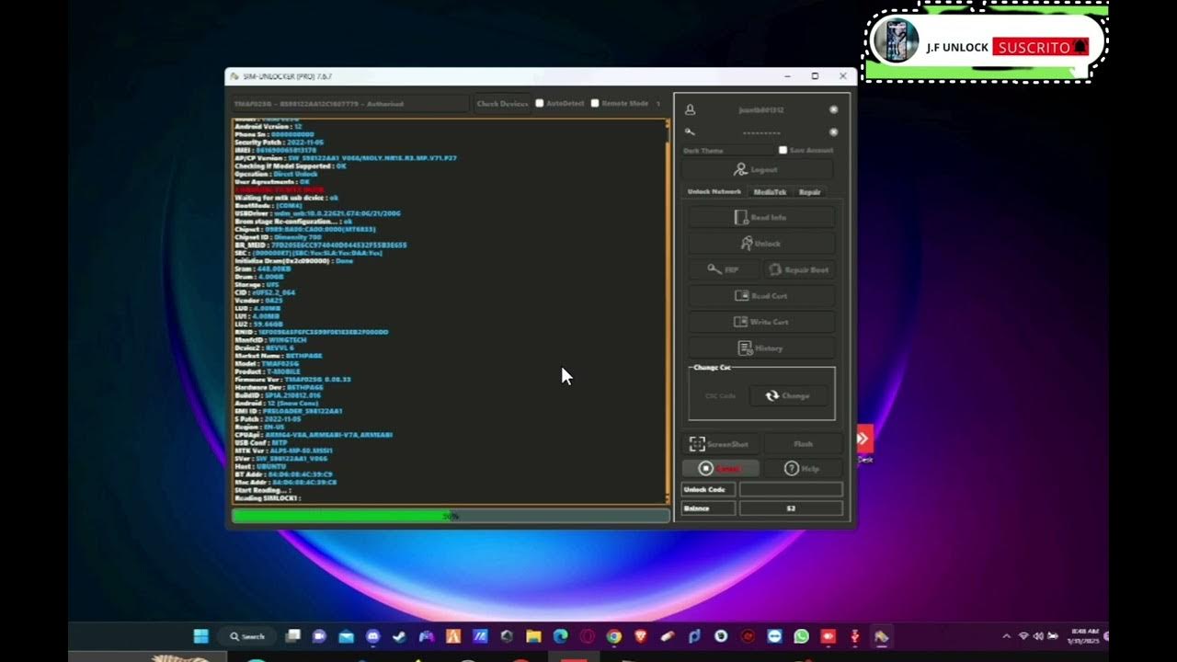
Task: Click the Wi-Fi tray icon
Action: pyautogui.click(x=1023, y=636)
